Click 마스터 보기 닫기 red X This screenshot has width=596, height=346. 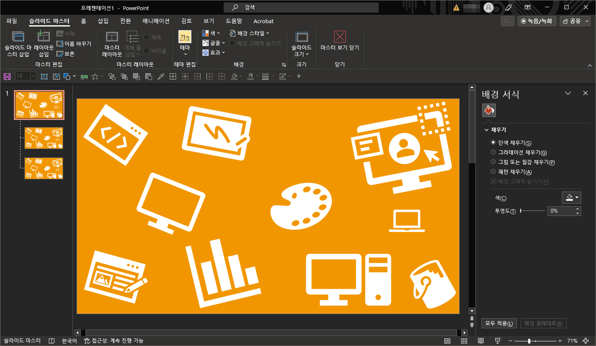(339, 37)
